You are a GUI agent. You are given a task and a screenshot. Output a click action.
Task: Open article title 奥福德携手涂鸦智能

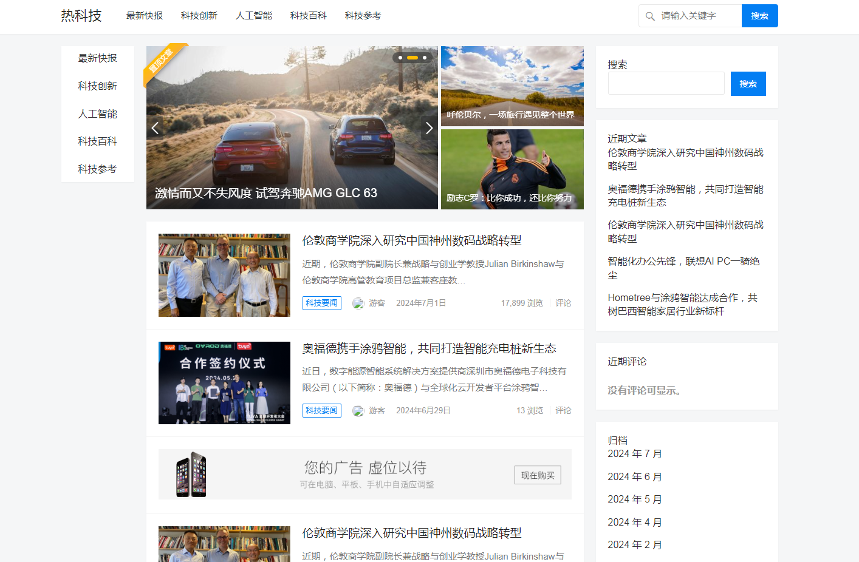(x=430, y=349)
